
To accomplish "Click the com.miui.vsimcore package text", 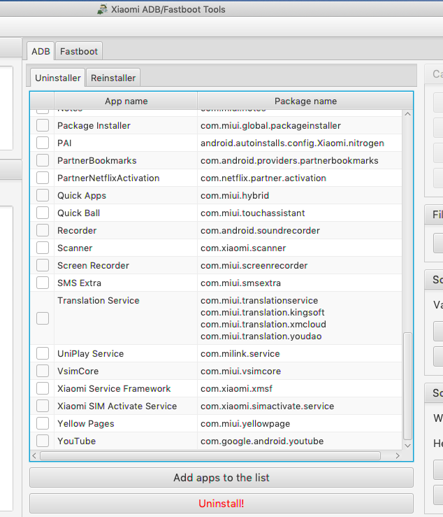I will coord(240,371).
